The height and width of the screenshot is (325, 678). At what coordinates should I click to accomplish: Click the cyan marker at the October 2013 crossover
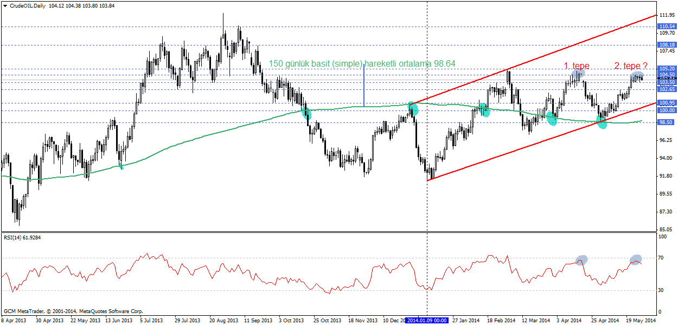[306, 113]
